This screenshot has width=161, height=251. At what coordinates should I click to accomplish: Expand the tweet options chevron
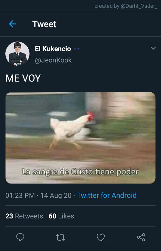coord(153,48)
